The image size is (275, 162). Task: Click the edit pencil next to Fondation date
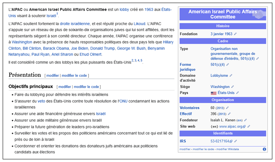coord(235,34)
